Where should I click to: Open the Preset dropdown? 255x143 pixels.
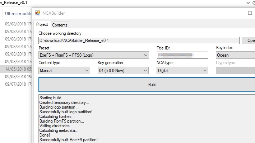[94, 55]
